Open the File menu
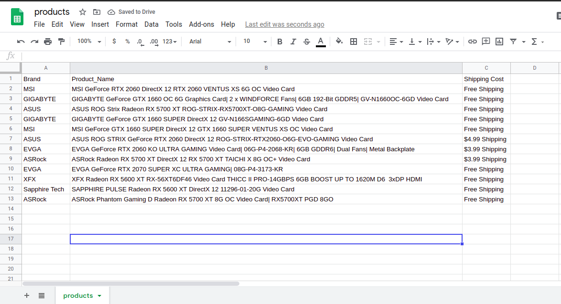561x304 pixels. tap(39, 24)
